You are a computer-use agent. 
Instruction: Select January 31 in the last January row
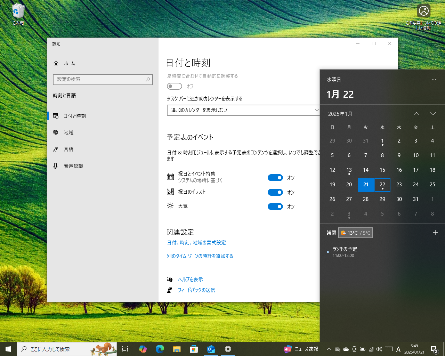point(416,199)
